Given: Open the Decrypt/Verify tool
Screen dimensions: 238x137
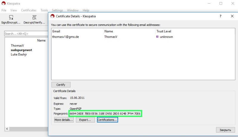Looking at the screenshot, I should 34,20.
